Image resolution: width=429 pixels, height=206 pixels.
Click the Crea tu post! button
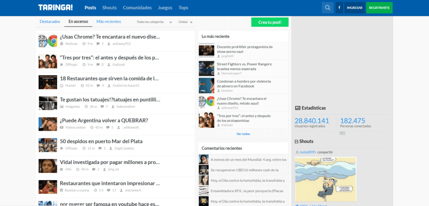pos(270,22)
